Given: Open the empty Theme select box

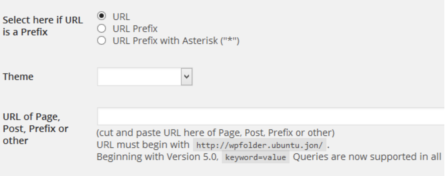Looking at the screenshot, I should [x=139, y=77].
